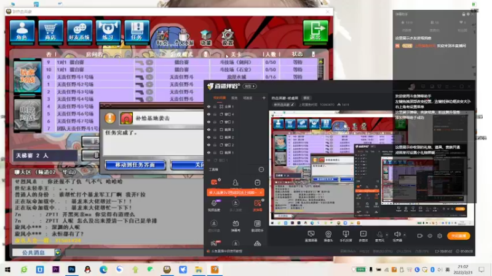Click the record camera icon
Image resolution: width=492 pixels, height=276 pixels.
420,236
